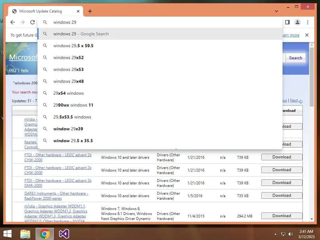
Task: Download the DMR-2000 driver
Action: 282,182
